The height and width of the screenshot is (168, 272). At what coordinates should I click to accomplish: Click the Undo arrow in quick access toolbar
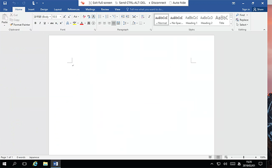tap(14, 3)
